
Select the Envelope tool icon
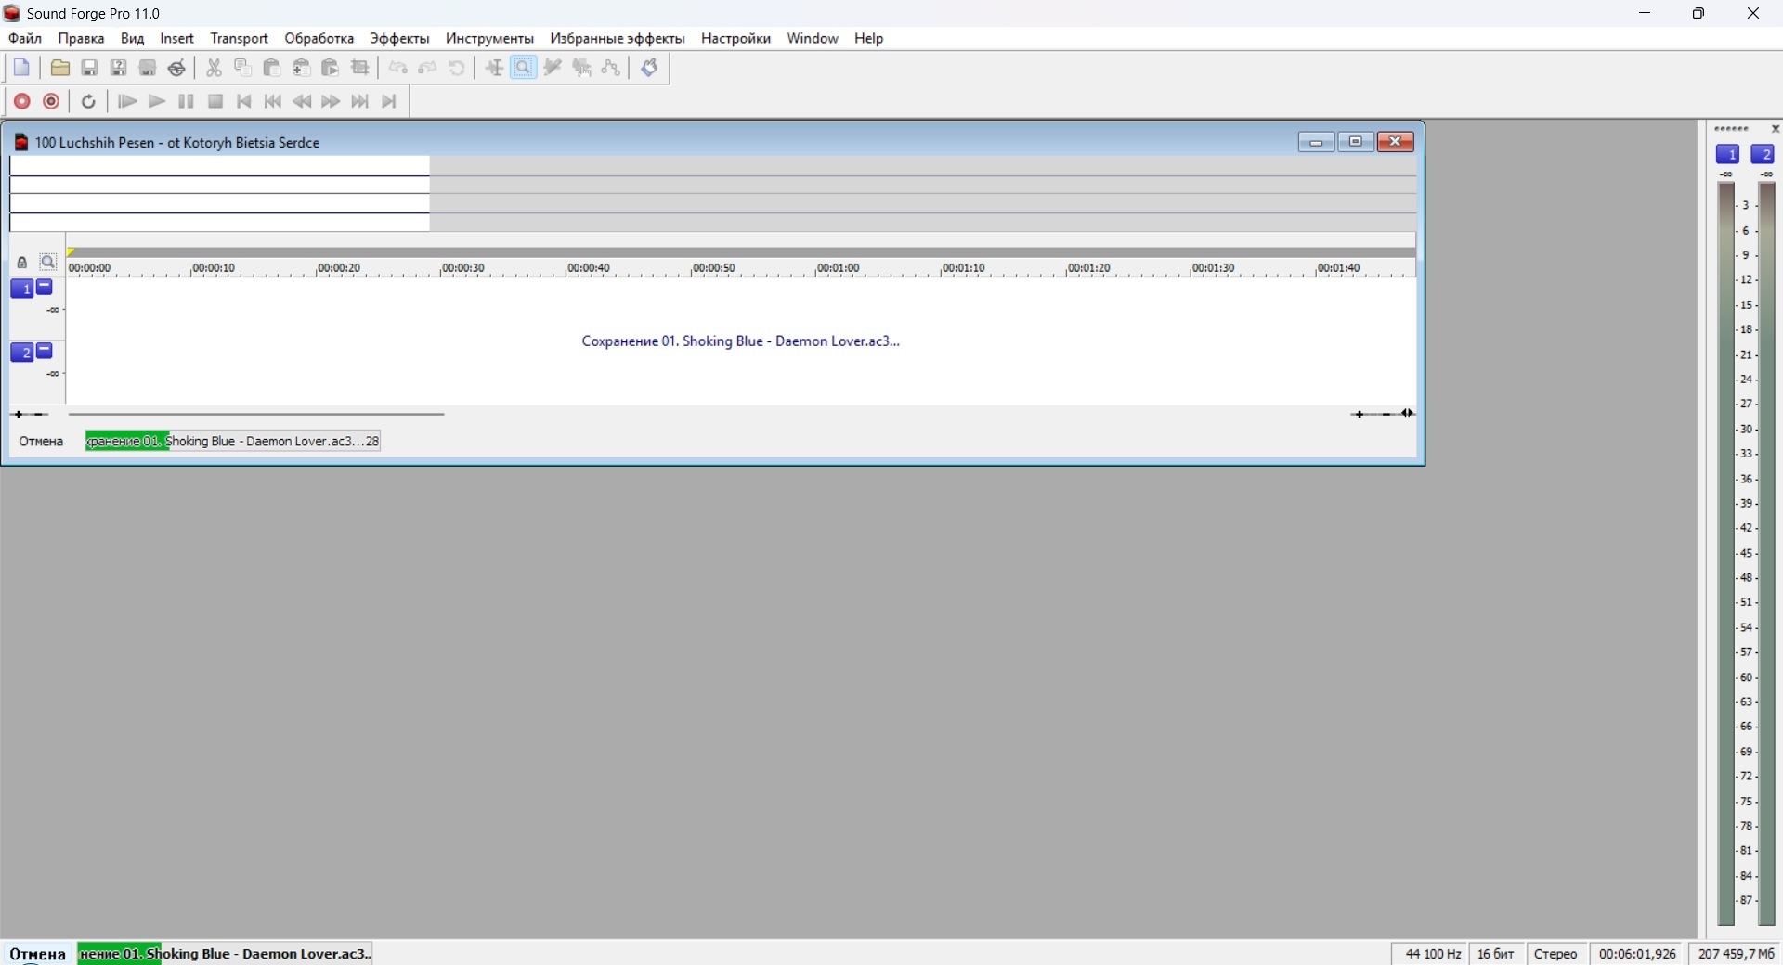612,68
